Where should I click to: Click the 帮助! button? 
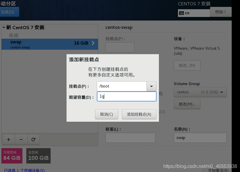[221, 11]
